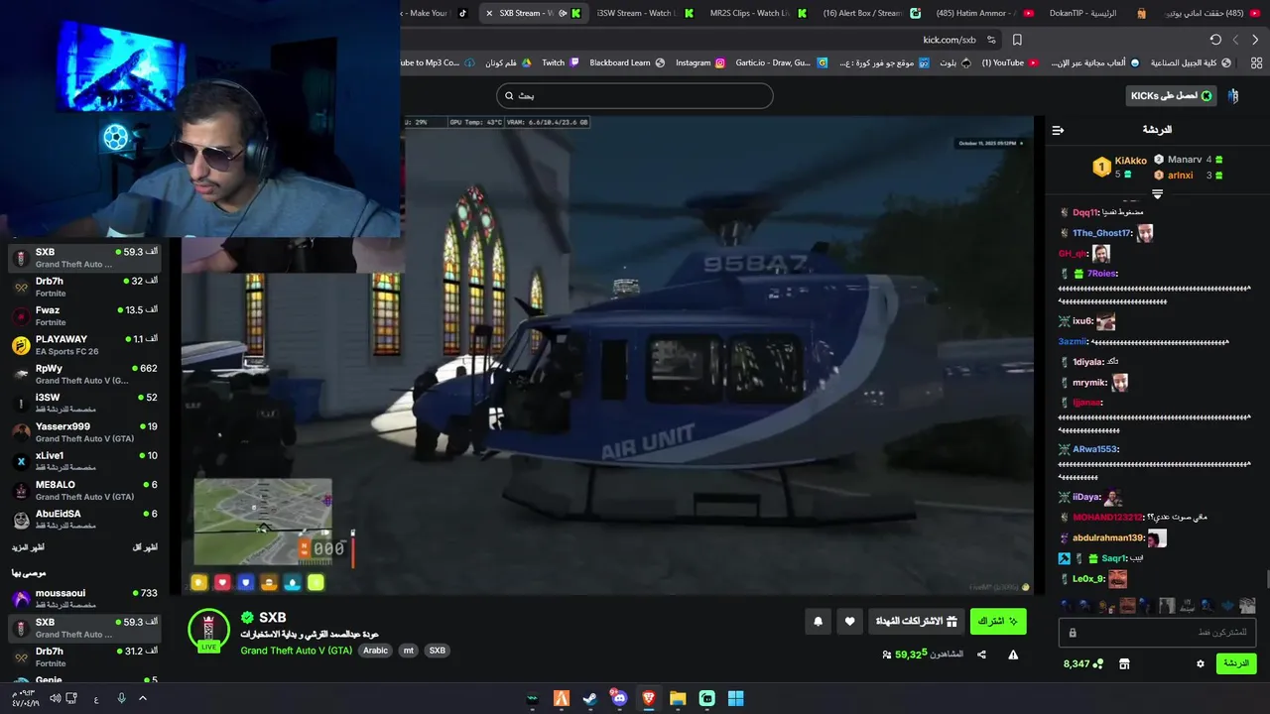
Task: Open AbuEidSA channel in sidebar
Action: click(x=84, y=519)
